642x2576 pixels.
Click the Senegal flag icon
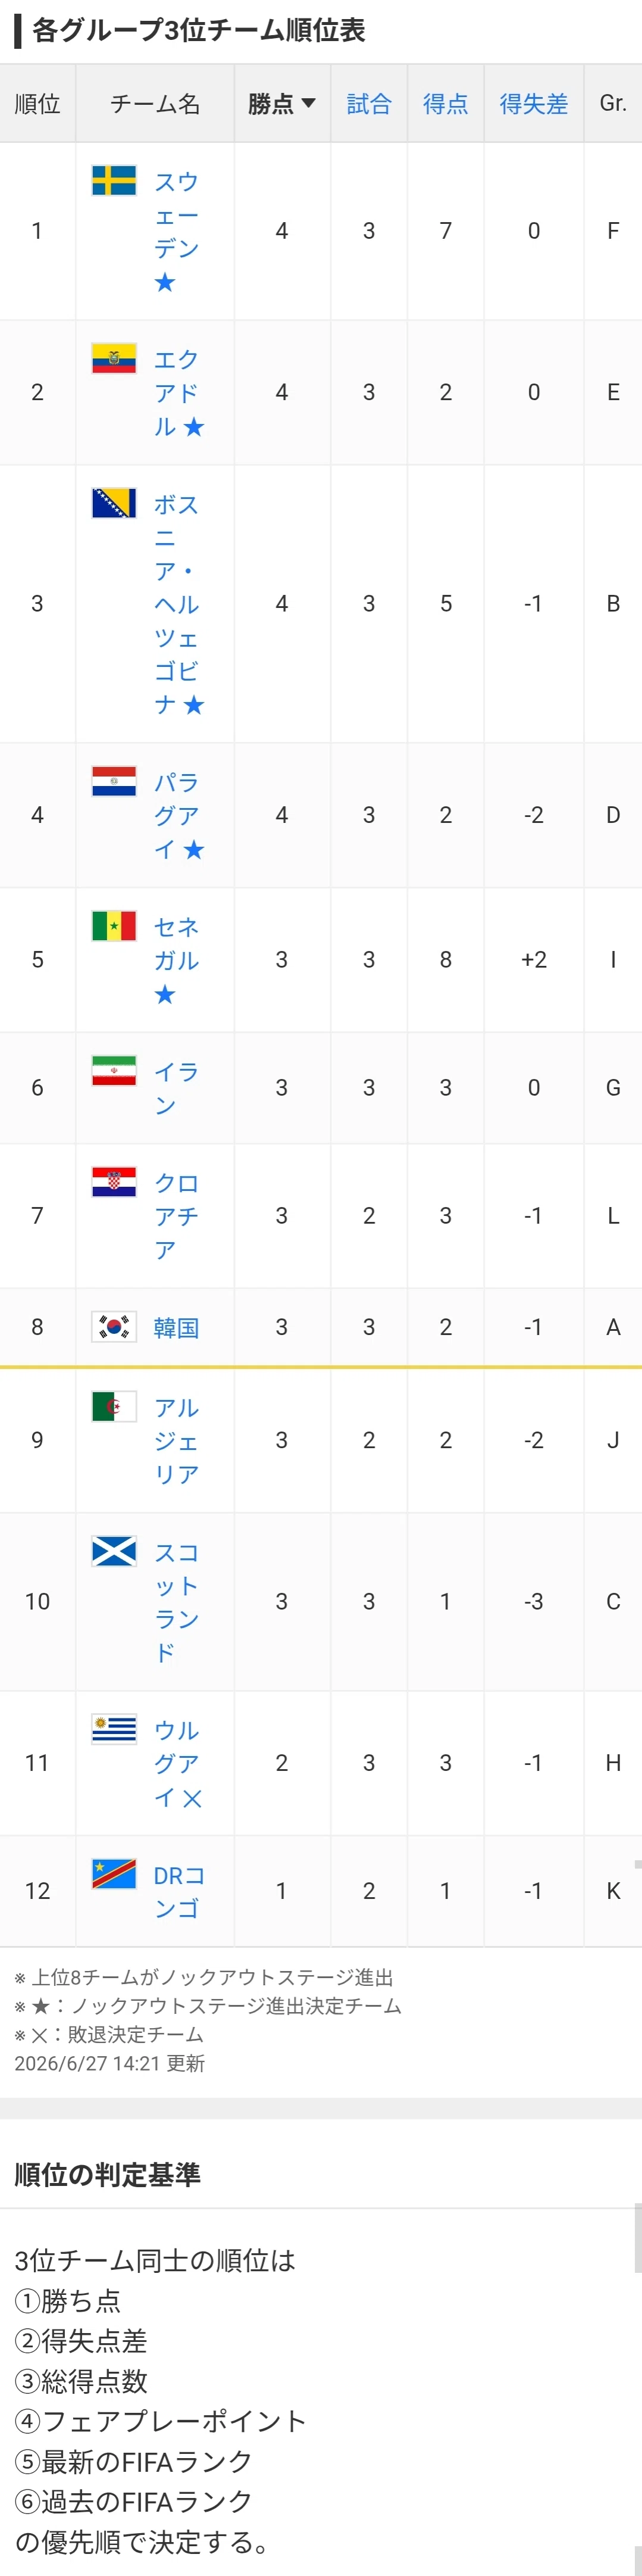(x=114, y=925)
